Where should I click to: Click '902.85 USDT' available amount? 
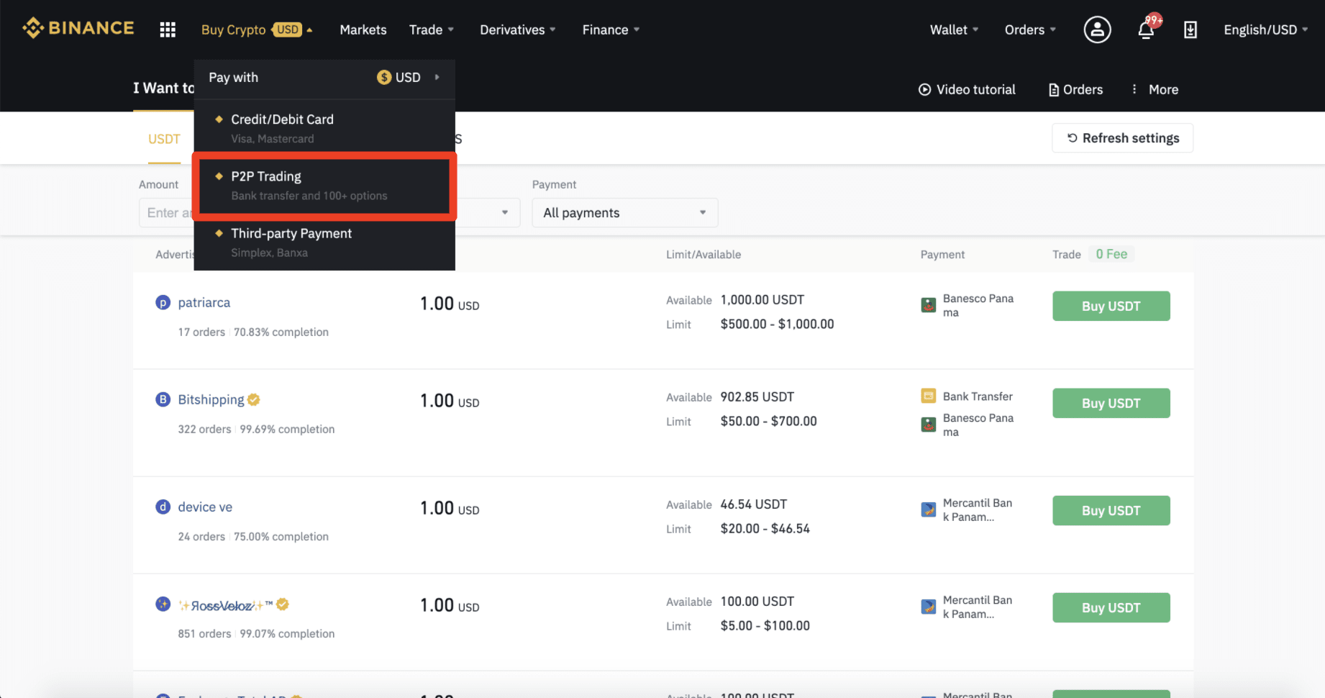point(757,396)
